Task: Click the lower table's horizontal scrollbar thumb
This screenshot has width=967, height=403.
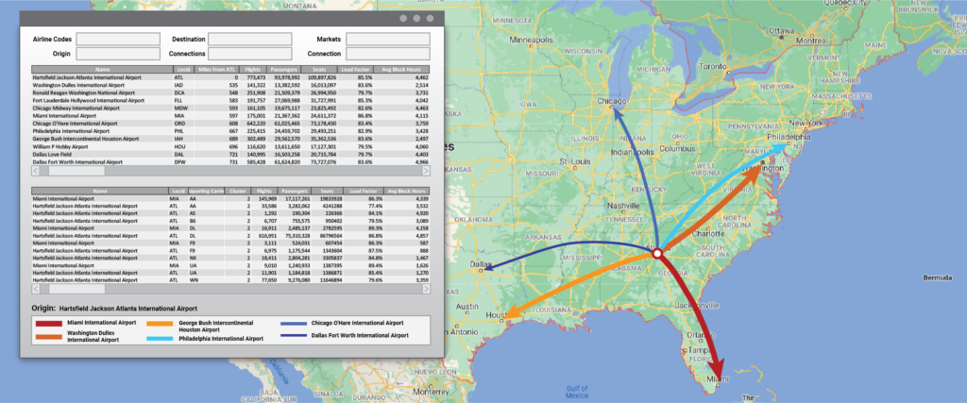Action: click(x=76, y=289)
